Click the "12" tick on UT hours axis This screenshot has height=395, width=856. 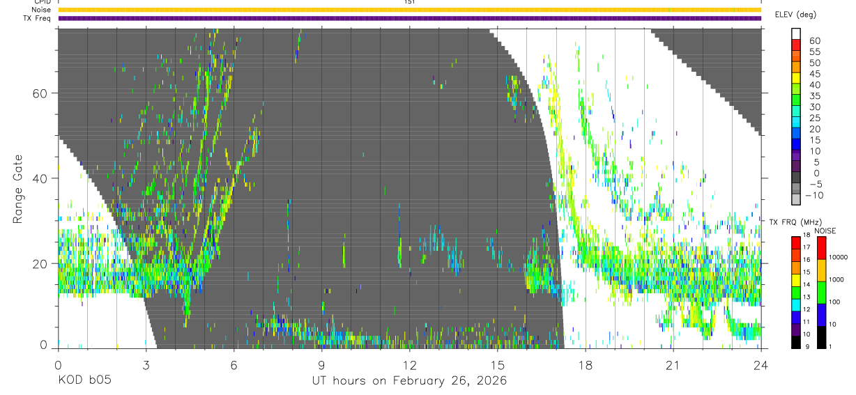coord(409,365)
